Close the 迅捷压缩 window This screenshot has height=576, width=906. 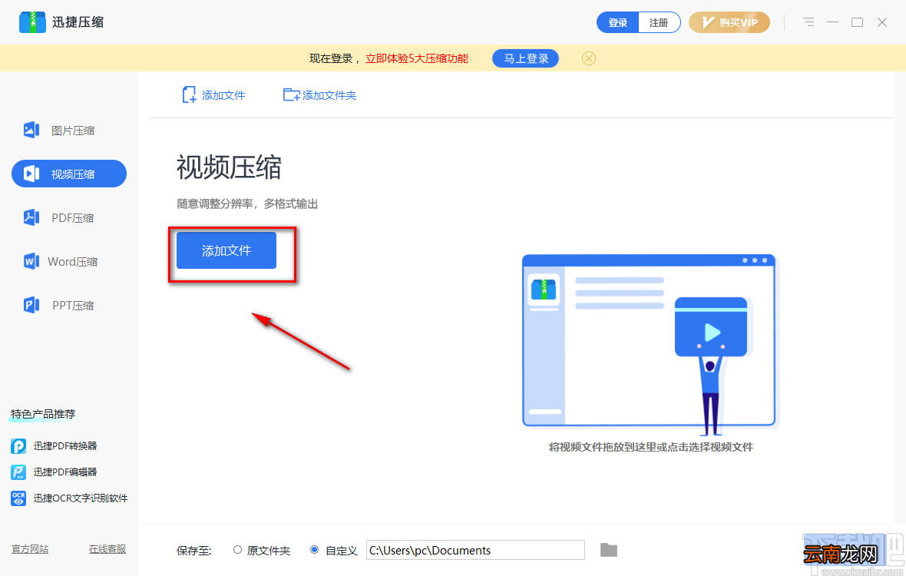(882, 22)
